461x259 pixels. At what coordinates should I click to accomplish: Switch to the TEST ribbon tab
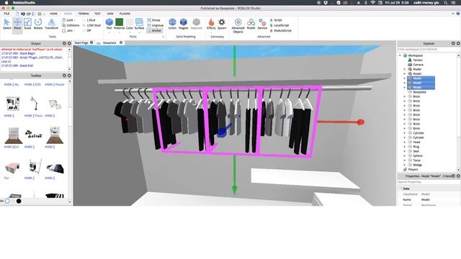tap(97, 14)
